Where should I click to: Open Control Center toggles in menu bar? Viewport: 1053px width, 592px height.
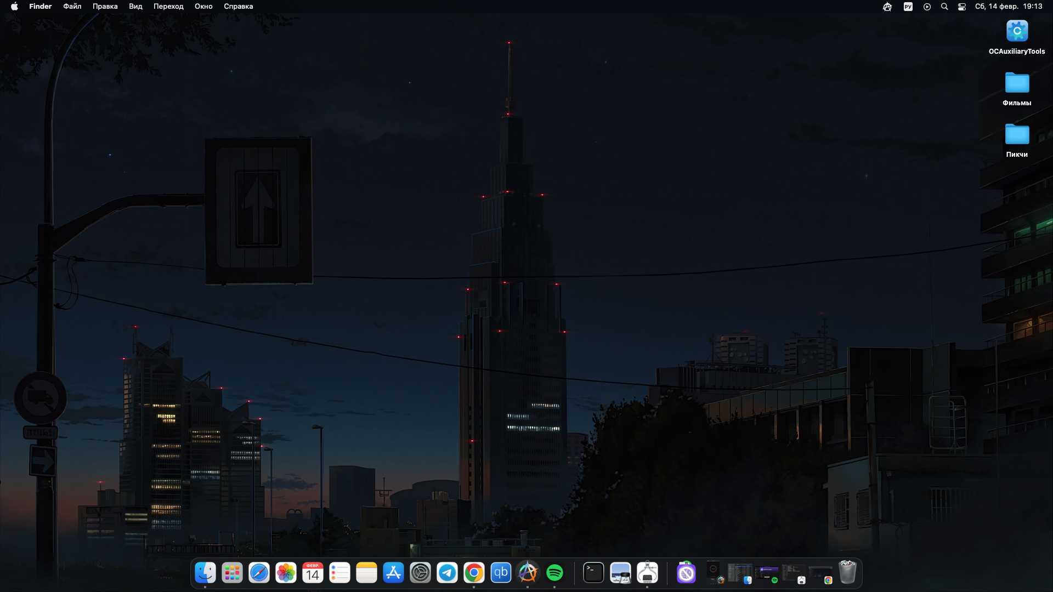(x=961, y=7)
